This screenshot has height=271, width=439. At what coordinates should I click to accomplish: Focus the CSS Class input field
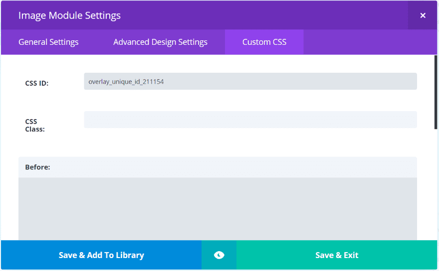[x=250, y=120]
